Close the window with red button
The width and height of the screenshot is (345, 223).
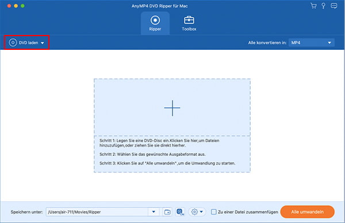9,6
